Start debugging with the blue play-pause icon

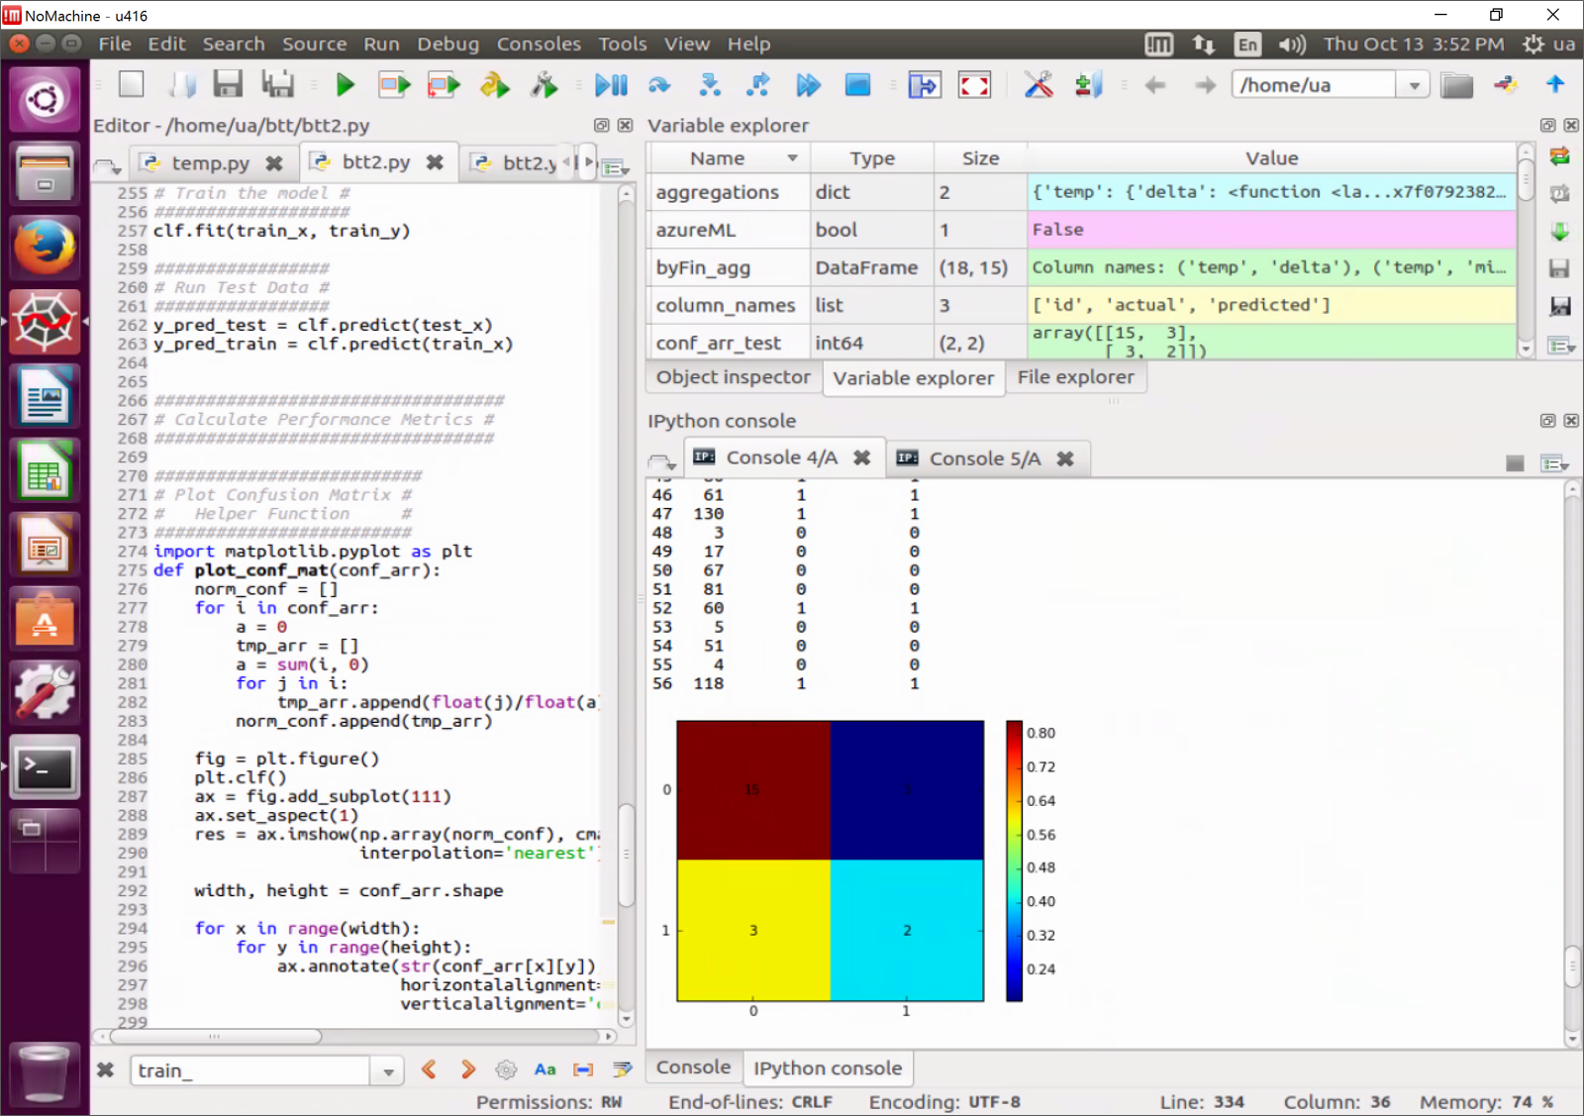(610, 85)
